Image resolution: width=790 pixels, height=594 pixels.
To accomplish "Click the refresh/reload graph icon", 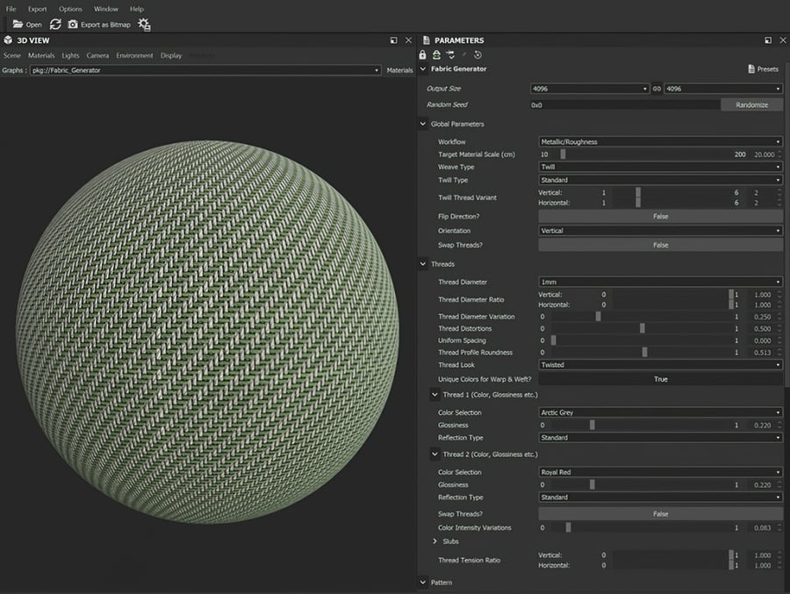I will click(x=55, y=24).
